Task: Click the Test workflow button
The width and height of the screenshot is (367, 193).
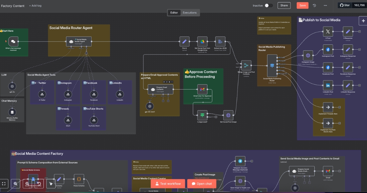Action: (x=168, y=184)
